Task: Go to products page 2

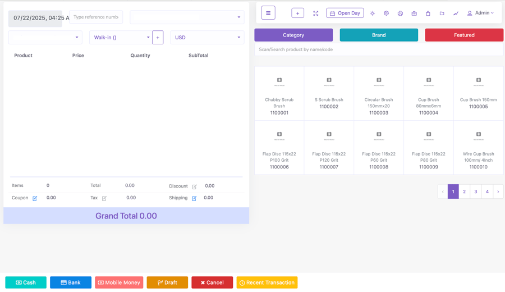Action: pyautogui.click(x=464, y=191)
